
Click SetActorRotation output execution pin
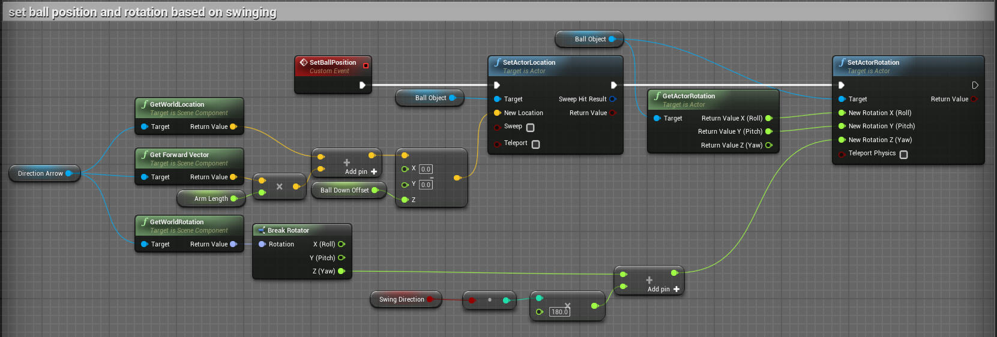[975, 85]
